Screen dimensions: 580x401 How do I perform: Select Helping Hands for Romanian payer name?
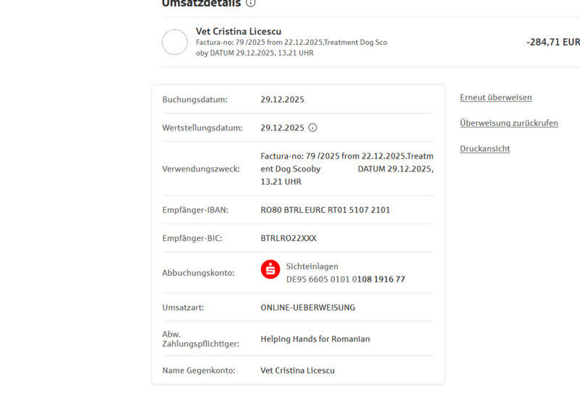click(315, 339)
